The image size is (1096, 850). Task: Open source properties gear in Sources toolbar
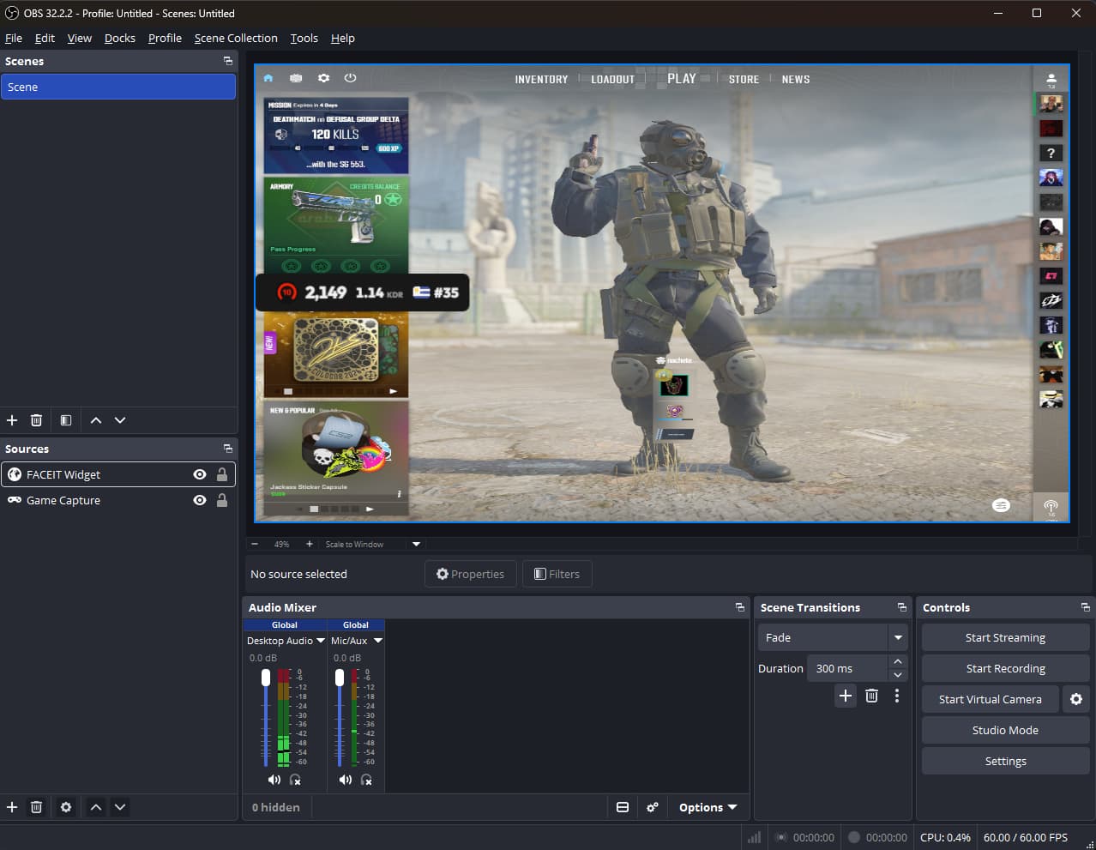(x=66, y=807)
